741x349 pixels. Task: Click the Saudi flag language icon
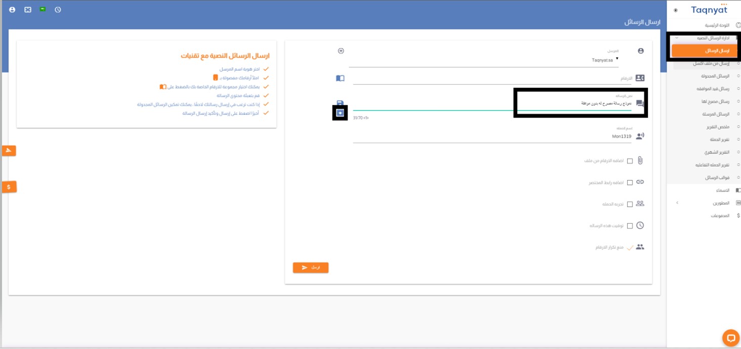43,9
